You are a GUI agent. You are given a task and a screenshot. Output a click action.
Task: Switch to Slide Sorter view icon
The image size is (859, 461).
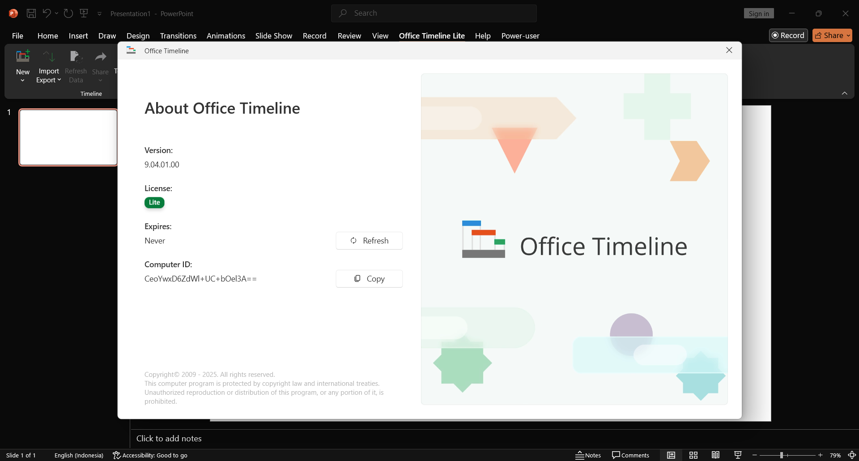[693, 455]
